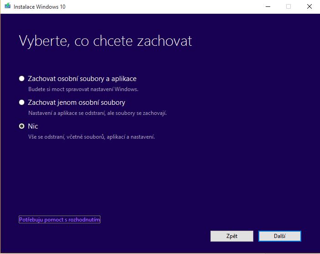Select the Nic radio button circle
320x254 pixels.
[21, 126]
